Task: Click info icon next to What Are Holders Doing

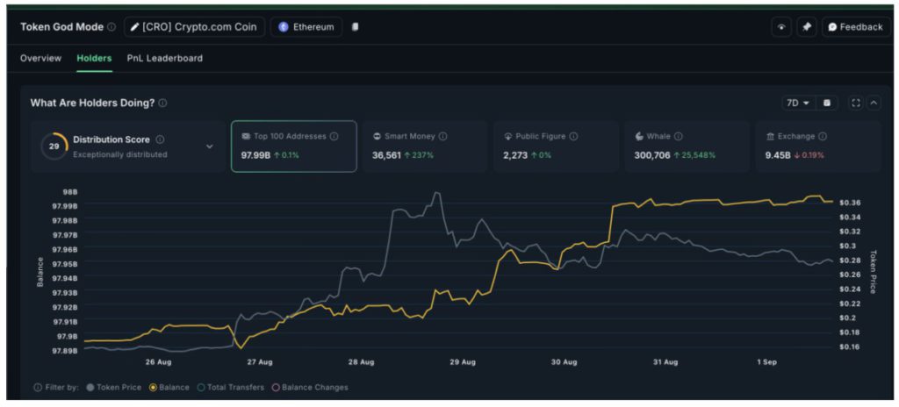Action: click(x=162, y=104)
